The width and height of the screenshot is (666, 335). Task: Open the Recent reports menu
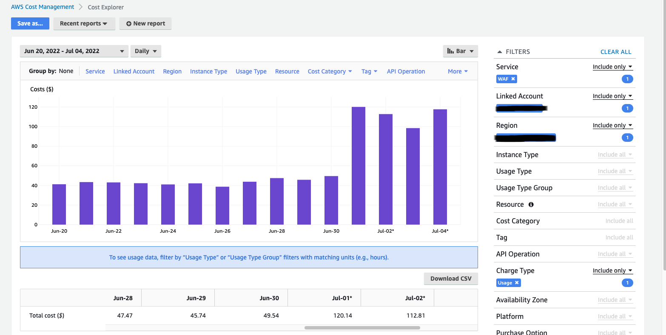point(84,24)
